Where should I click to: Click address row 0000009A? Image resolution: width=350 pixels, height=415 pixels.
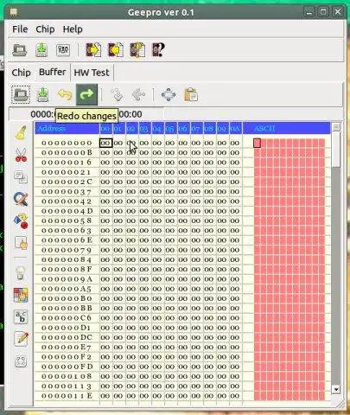67,279
